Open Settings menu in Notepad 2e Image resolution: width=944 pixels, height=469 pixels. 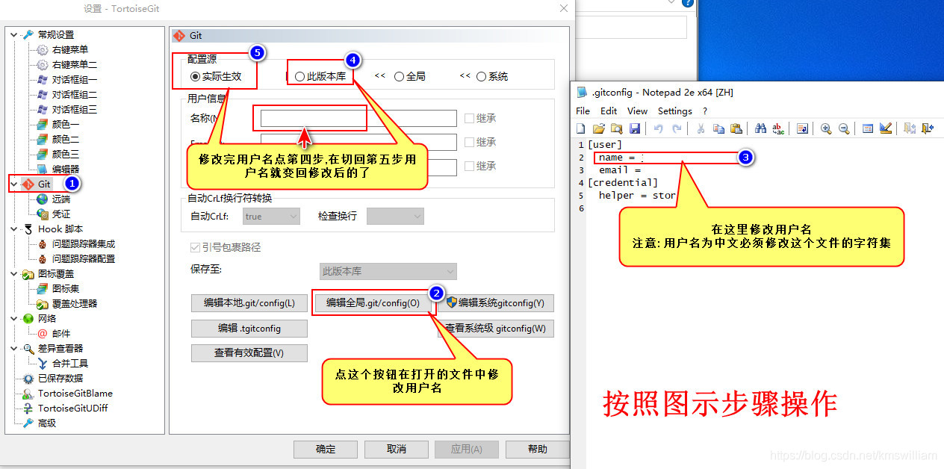click(x=675, y=111)
